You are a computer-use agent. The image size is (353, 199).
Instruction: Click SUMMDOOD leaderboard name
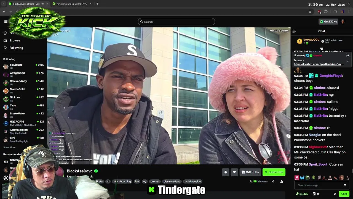pos(311,40)
